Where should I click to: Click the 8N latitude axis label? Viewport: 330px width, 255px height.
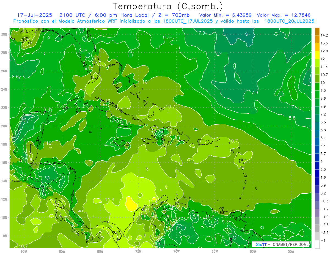pos(5,236)
